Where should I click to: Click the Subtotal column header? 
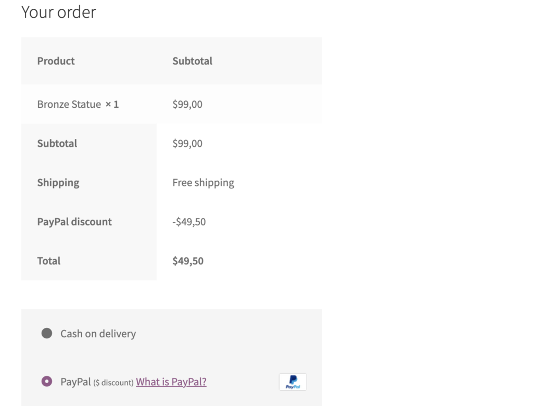click(192, 61)
